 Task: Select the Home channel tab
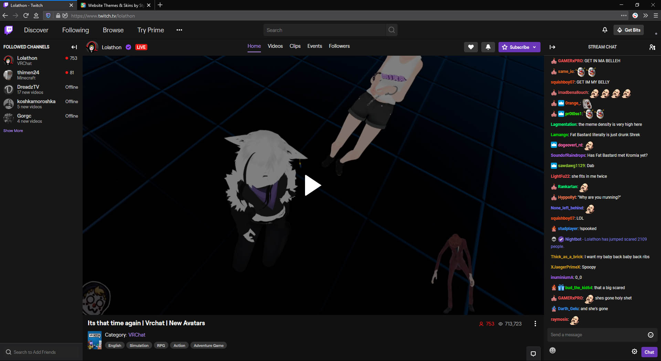[x=254, y=46]
